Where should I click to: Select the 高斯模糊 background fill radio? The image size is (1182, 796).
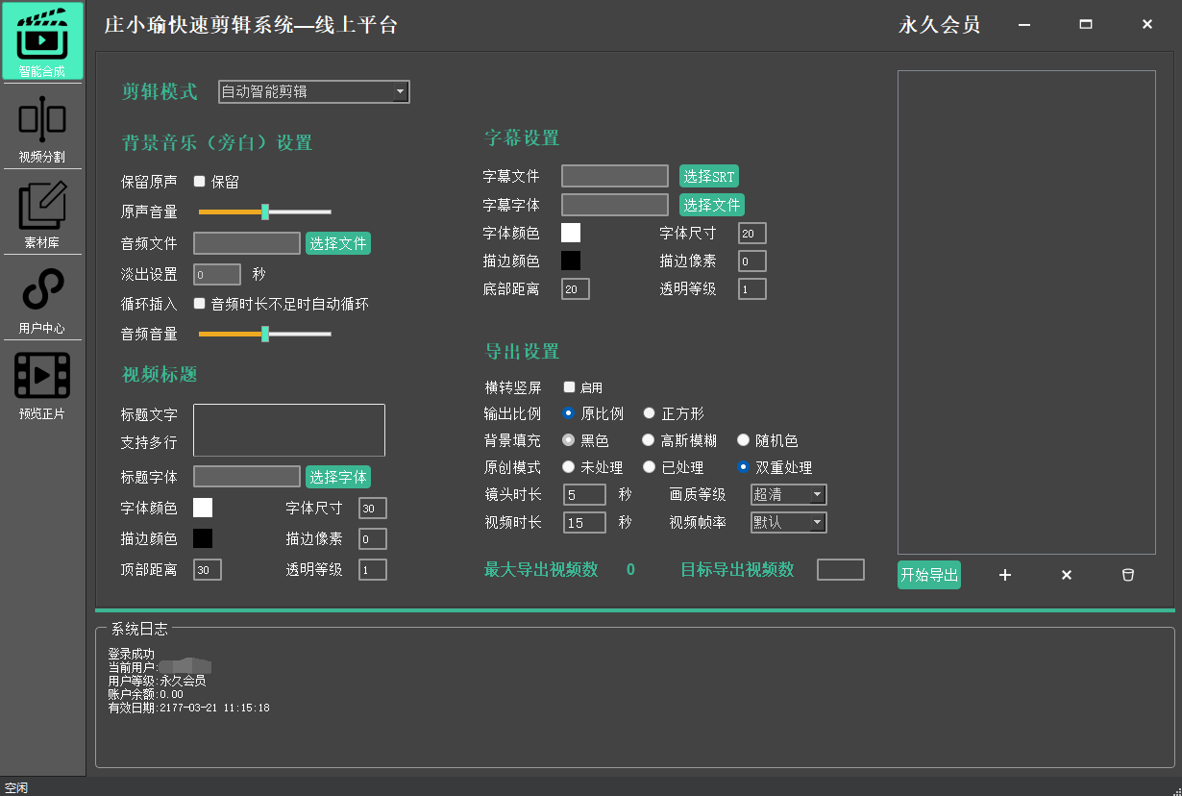click(x=649, y=440)
